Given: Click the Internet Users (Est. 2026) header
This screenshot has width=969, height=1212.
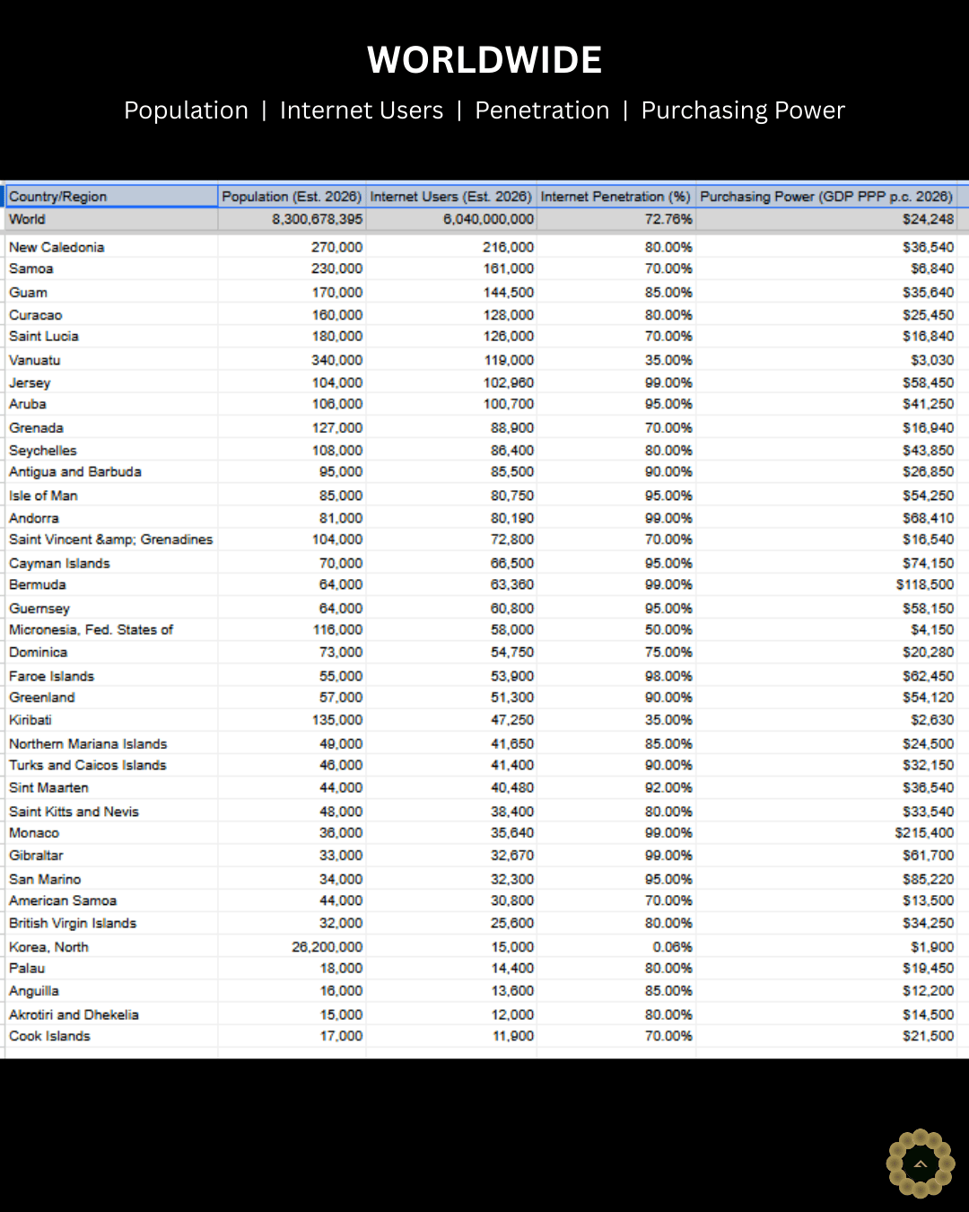Looking at the screenshot, I should coord(451,197).
